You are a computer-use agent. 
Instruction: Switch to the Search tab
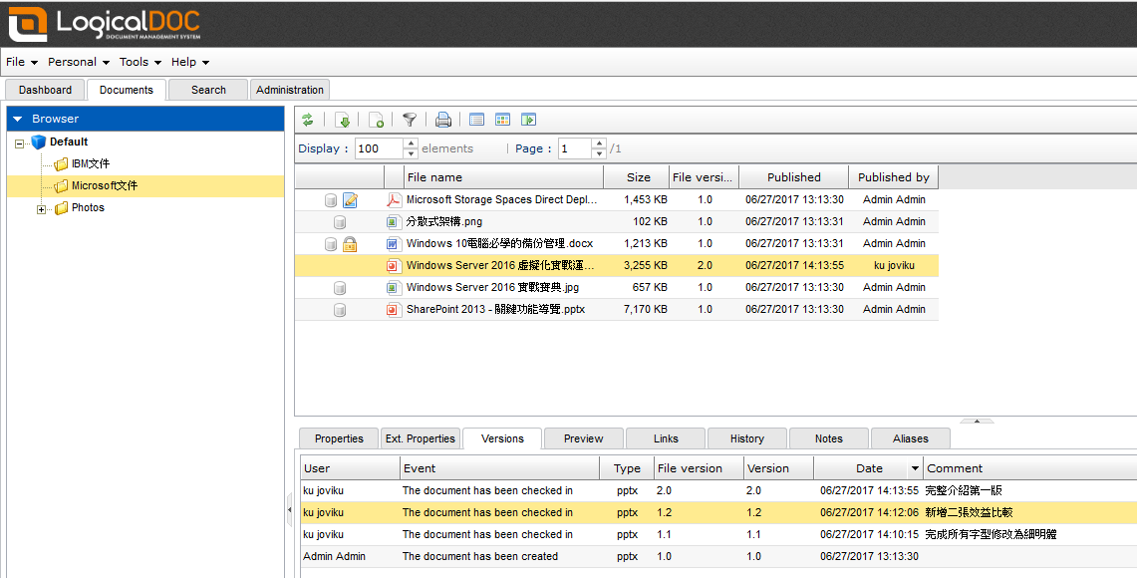(209, 90)
